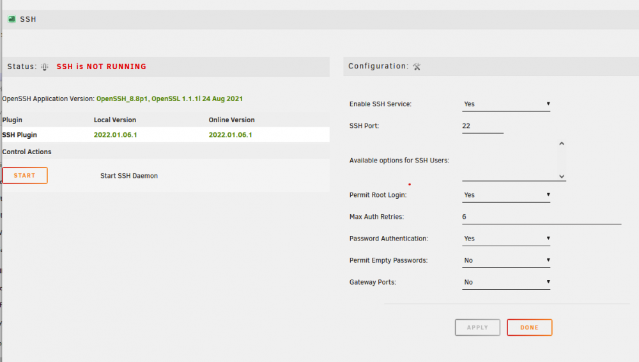
Task: Click the down arrow of SSH Users list
Action: [x=562, y=177]
